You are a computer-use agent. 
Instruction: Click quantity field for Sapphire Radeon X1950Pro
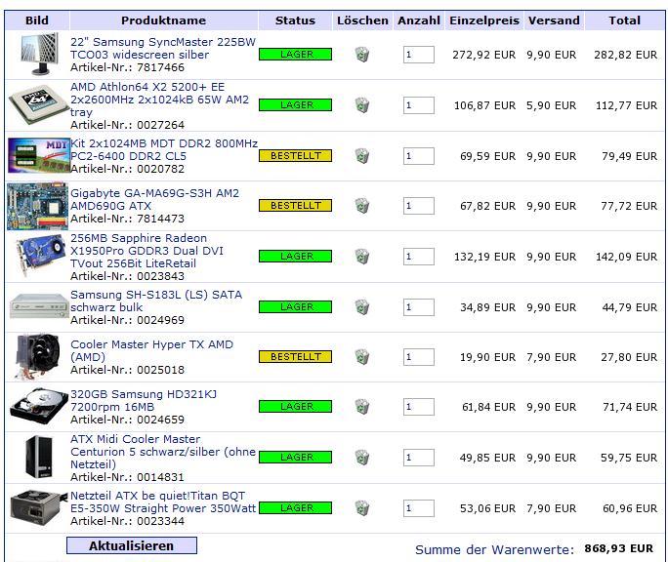(x=419, y=257)
